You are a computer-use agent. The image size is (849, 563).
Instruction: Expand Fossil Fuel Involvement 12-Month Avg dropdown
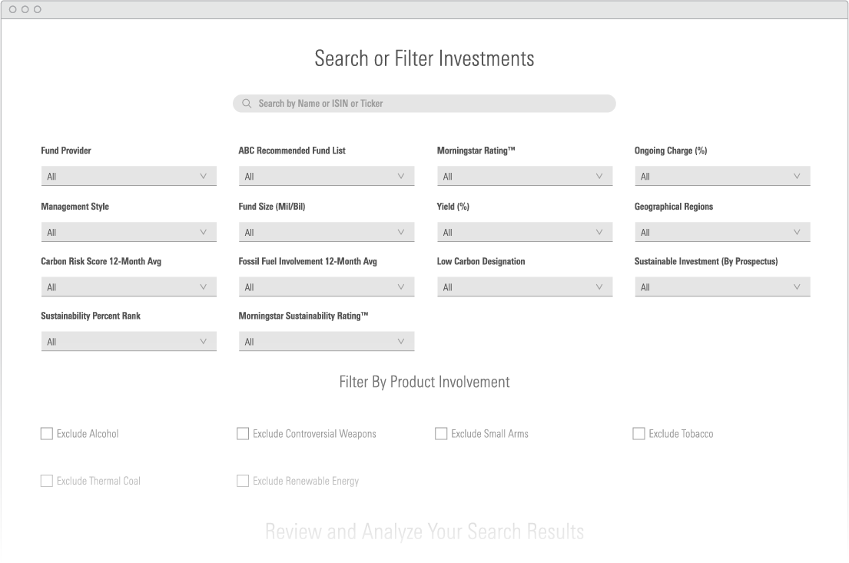coord(326,287)
